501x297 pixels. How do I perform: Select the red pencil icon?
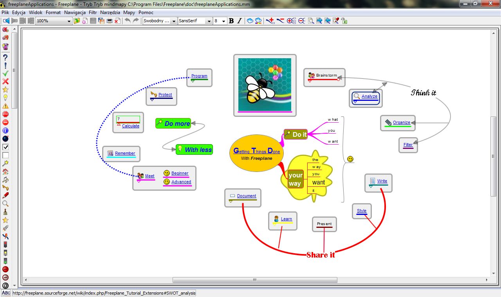pos(5,196)
